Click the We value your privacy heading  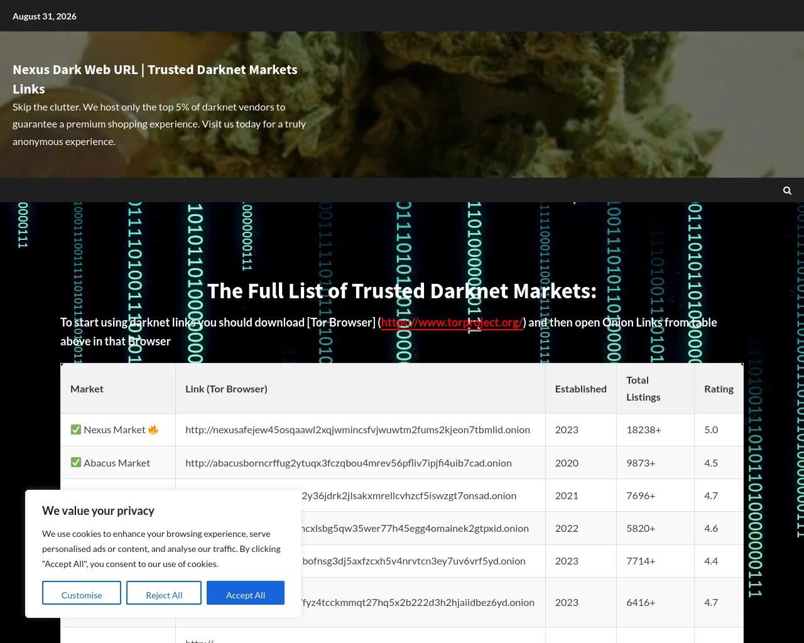point(98,511)
